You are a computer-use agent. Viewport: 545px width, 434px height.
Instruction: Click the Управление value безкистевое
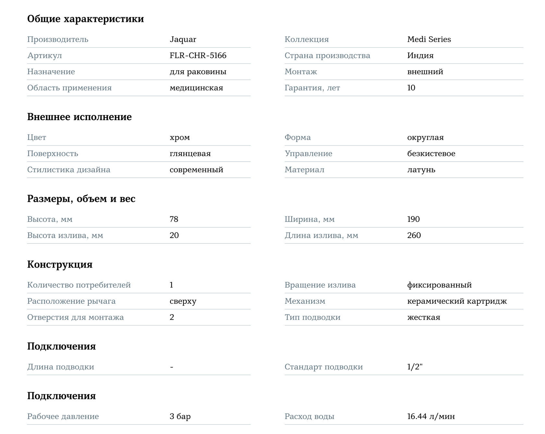point(431,154)
